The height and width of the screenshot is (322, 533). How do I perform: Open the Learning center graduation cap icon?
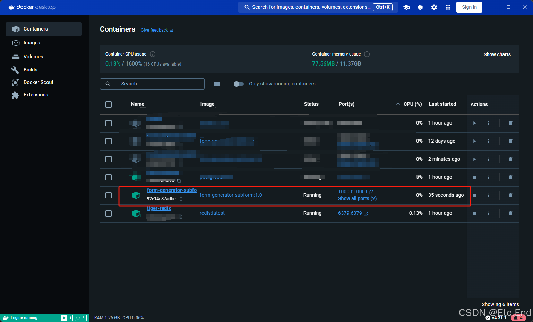point(406,7)
